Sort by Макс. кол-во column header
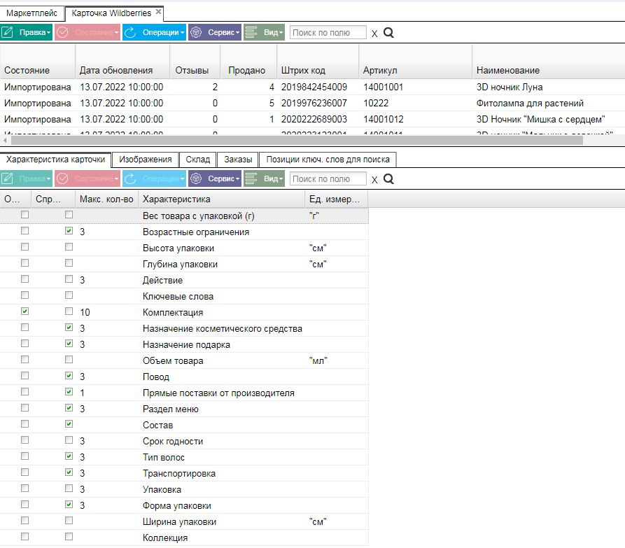This screenshot has width=625, height=548. [106, 199]
